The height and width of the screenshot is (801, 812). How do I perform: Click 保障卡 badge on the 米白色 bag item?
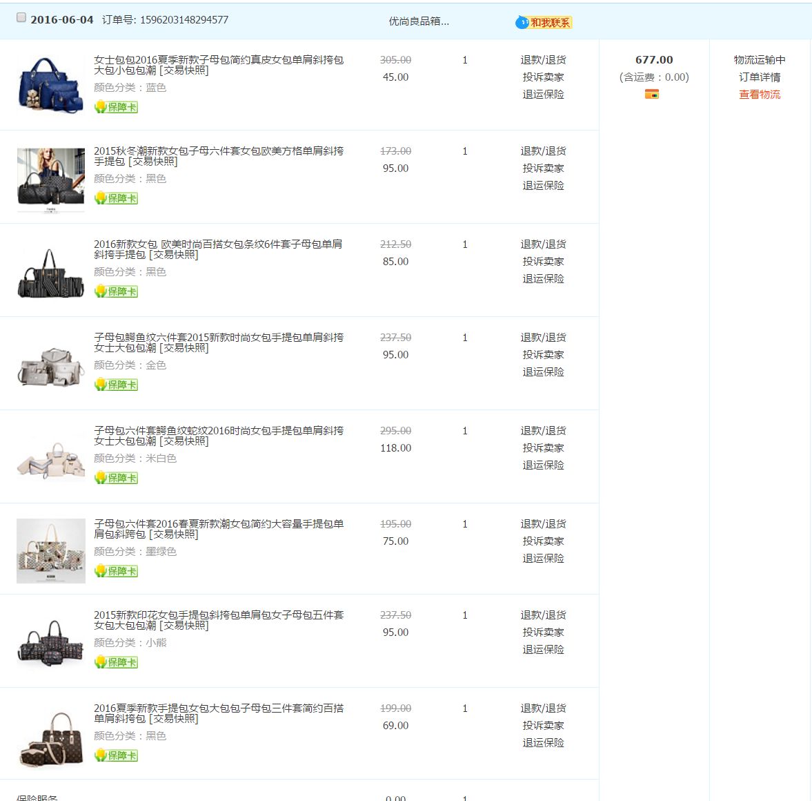click(x=116, y=478)
